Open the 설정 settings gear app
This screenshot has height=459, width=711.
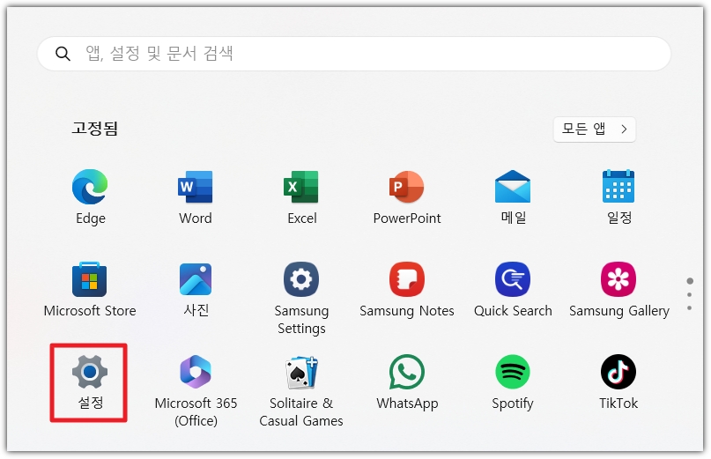click(90, 372)
